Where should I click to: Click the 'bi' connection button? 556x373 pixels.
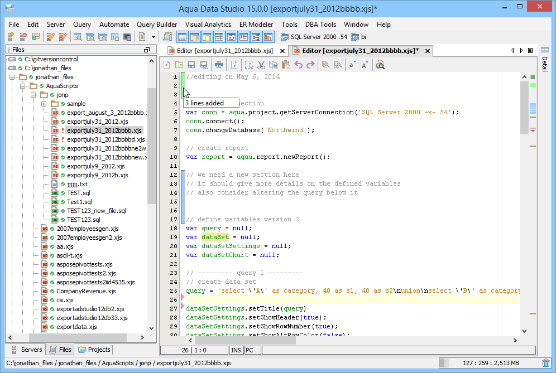[358, 36]
